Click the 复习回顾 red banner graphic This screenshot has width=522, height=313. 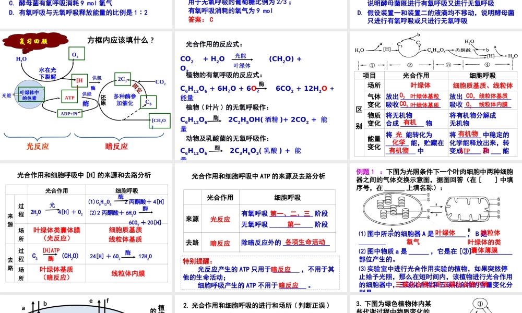tap(34, 40)
